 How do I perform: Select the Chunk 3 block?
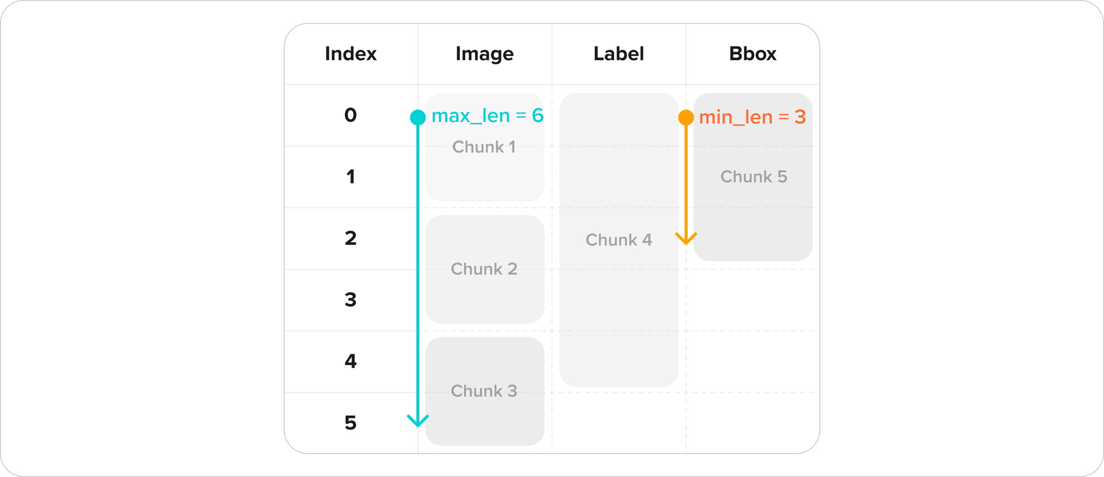click(484, 391)
